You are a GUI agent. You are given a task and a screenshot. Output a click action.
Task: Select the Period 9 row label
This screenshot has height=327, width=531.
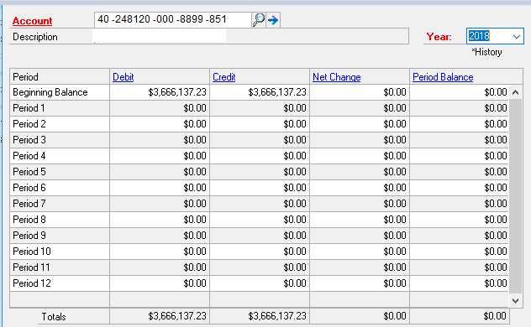click(x=29, y=235)
